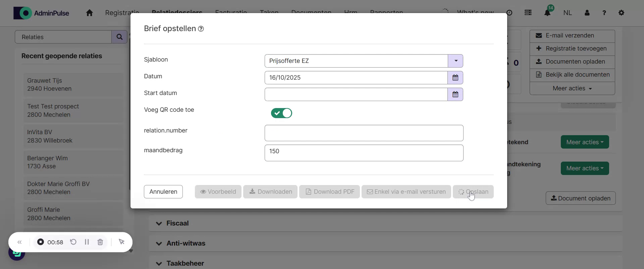Screen dimensions: 644x269
Task: Click the Downloaden button
Action: point(270,192)
